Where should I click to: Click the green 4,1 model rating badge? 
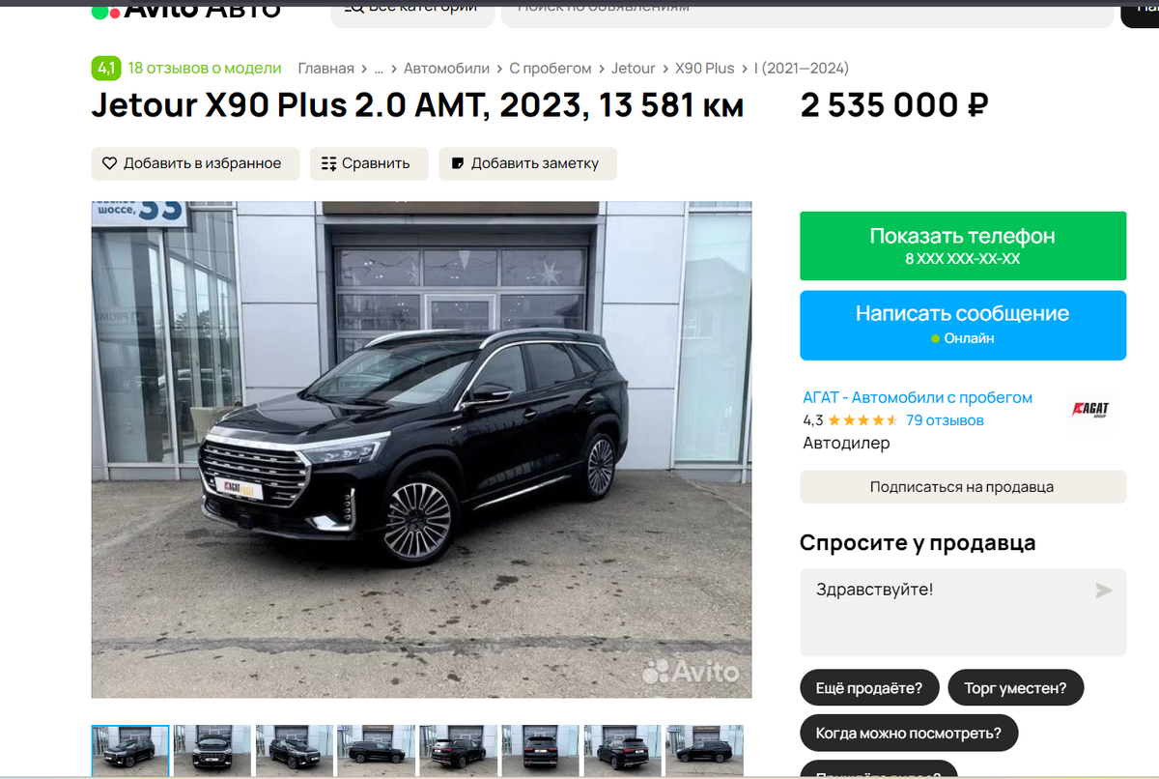coord(106,69)
